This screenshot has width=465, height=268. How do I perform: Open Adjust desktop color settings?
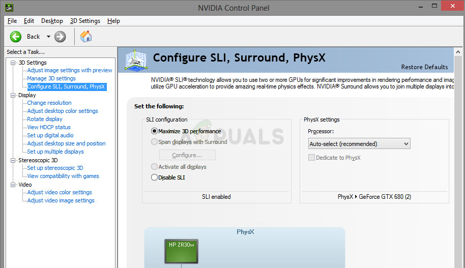63,111
